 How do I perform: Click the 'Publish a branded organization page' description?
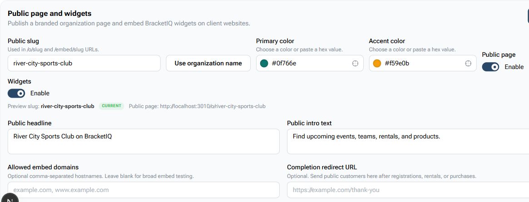click(x=129, y=24)
